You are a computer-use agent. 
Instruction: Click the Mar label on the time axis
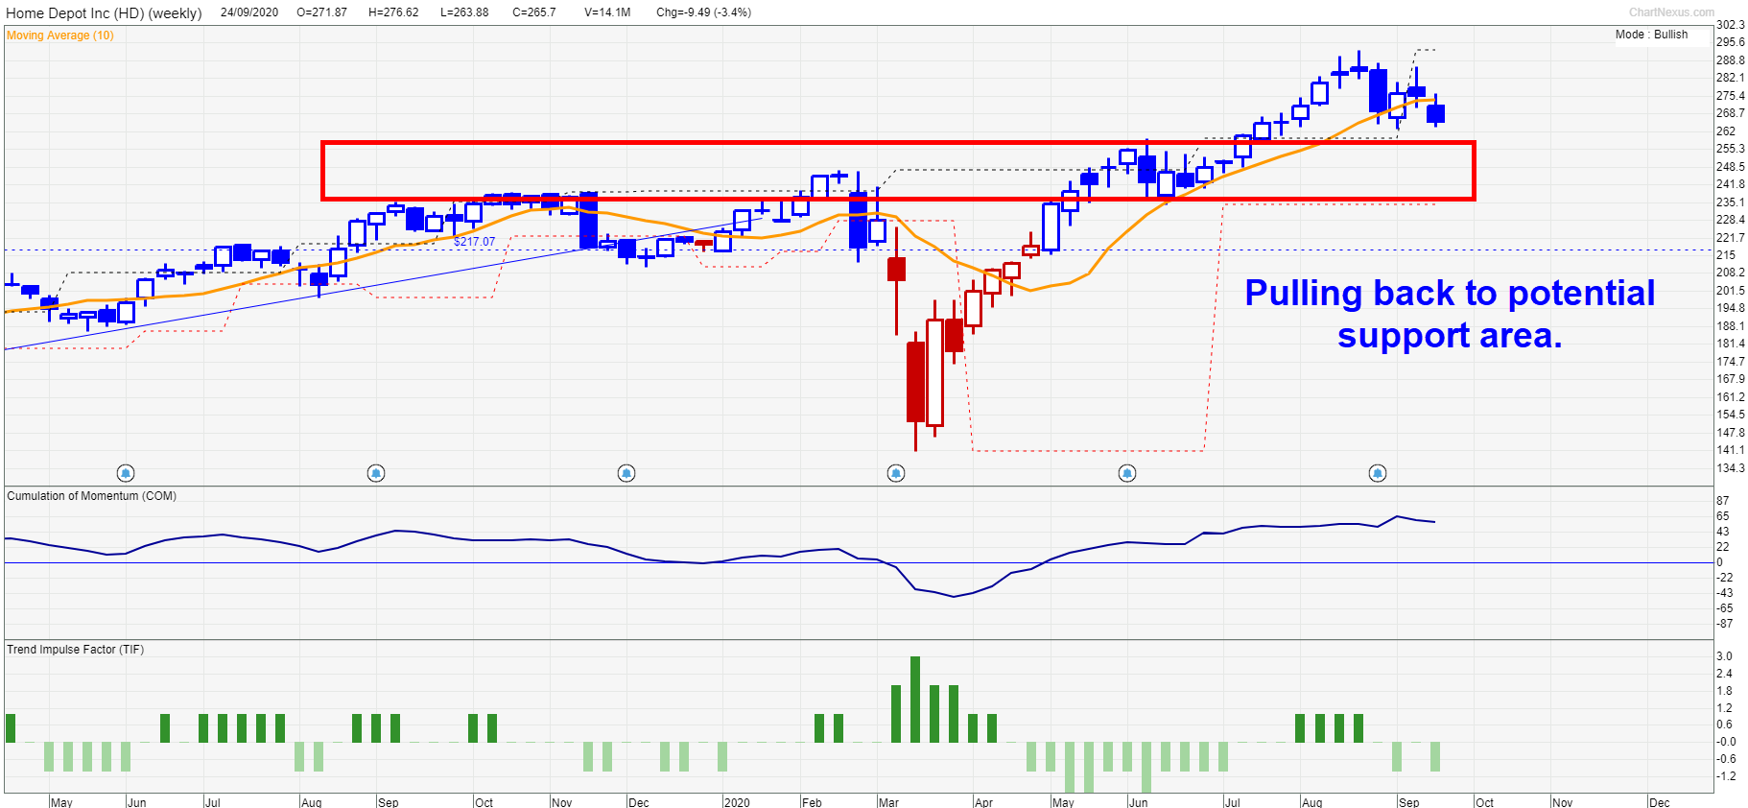pyautogui.click(x=888, y=802)
